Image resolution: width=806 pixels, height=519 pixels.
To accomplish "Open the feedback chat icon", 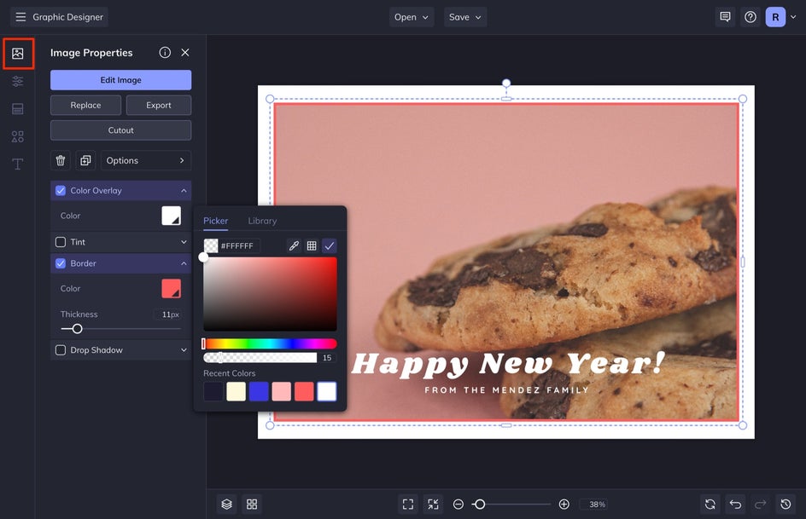I will [x=725, y=17].
